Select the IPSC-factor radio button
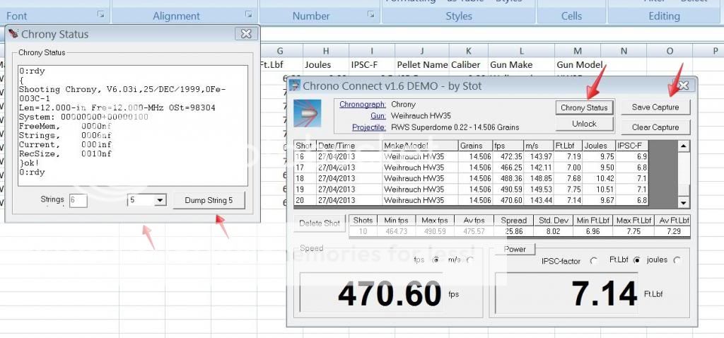This screenshot has width=724, height=338. coord(593,261)
